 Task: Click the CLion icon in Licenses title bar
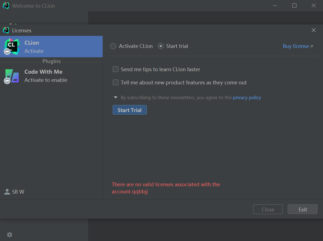6,30
